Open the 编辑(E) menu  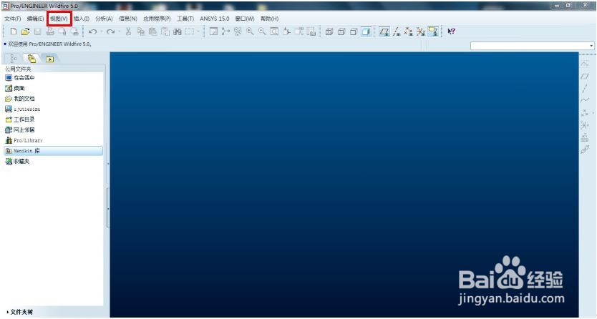click(x=35, y=19)
